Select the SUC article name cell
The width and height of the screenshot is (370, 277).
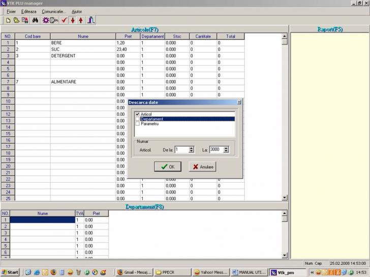83,49
